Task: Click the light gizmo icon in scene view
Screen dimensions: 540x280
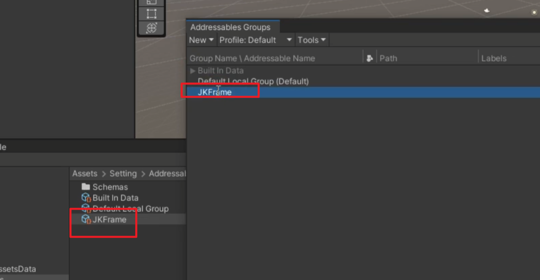Action: point(486,10)
